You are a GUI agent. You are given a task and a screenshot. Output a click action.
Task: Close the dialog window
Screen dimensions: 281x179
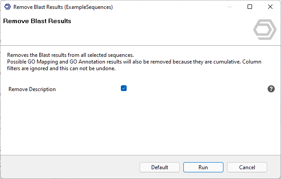270,7
